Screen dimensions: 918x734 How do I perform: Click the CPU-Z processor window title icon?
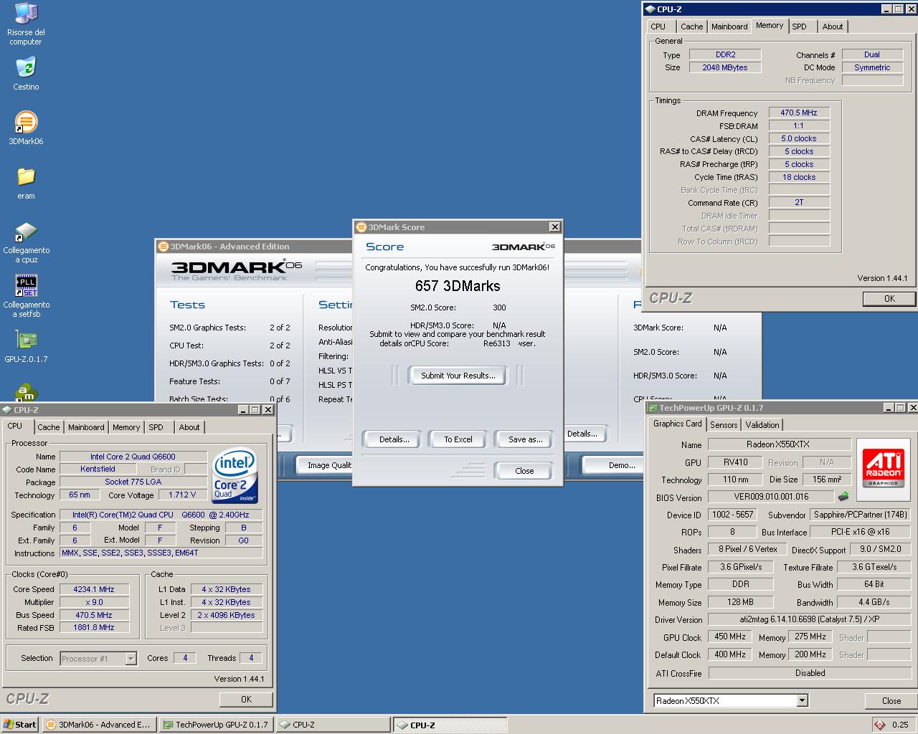click(7, 410)
